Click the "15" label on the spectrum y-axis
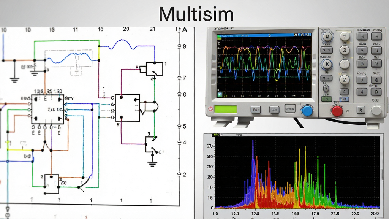Viewport: 389px width, 219px height. [210, 198]
